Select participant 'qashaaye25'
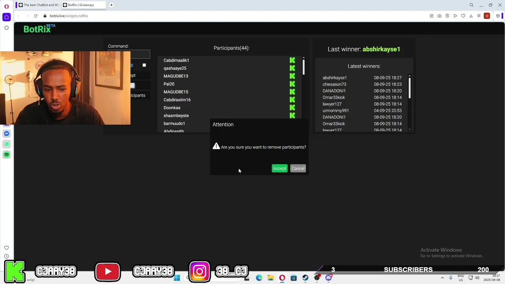505x284 pixels. tap(175, 68)
